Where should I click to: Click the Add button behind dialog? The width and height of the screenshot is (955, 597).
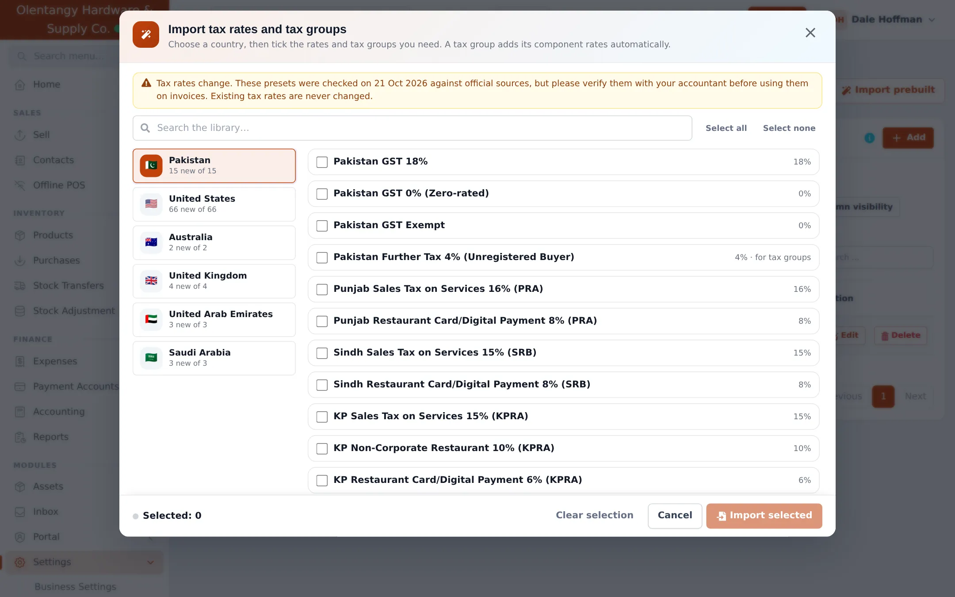(908, 138)
